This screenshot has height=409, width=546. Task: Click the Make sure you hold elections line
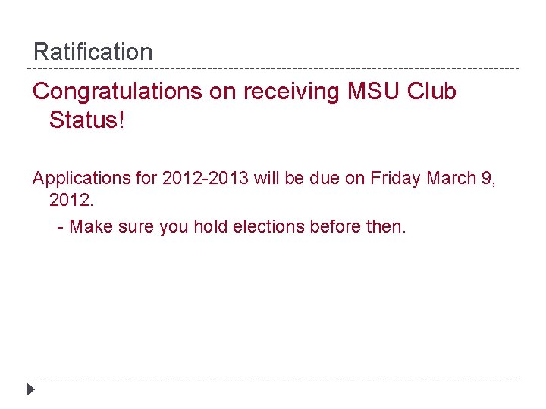[x=237, y=226]
